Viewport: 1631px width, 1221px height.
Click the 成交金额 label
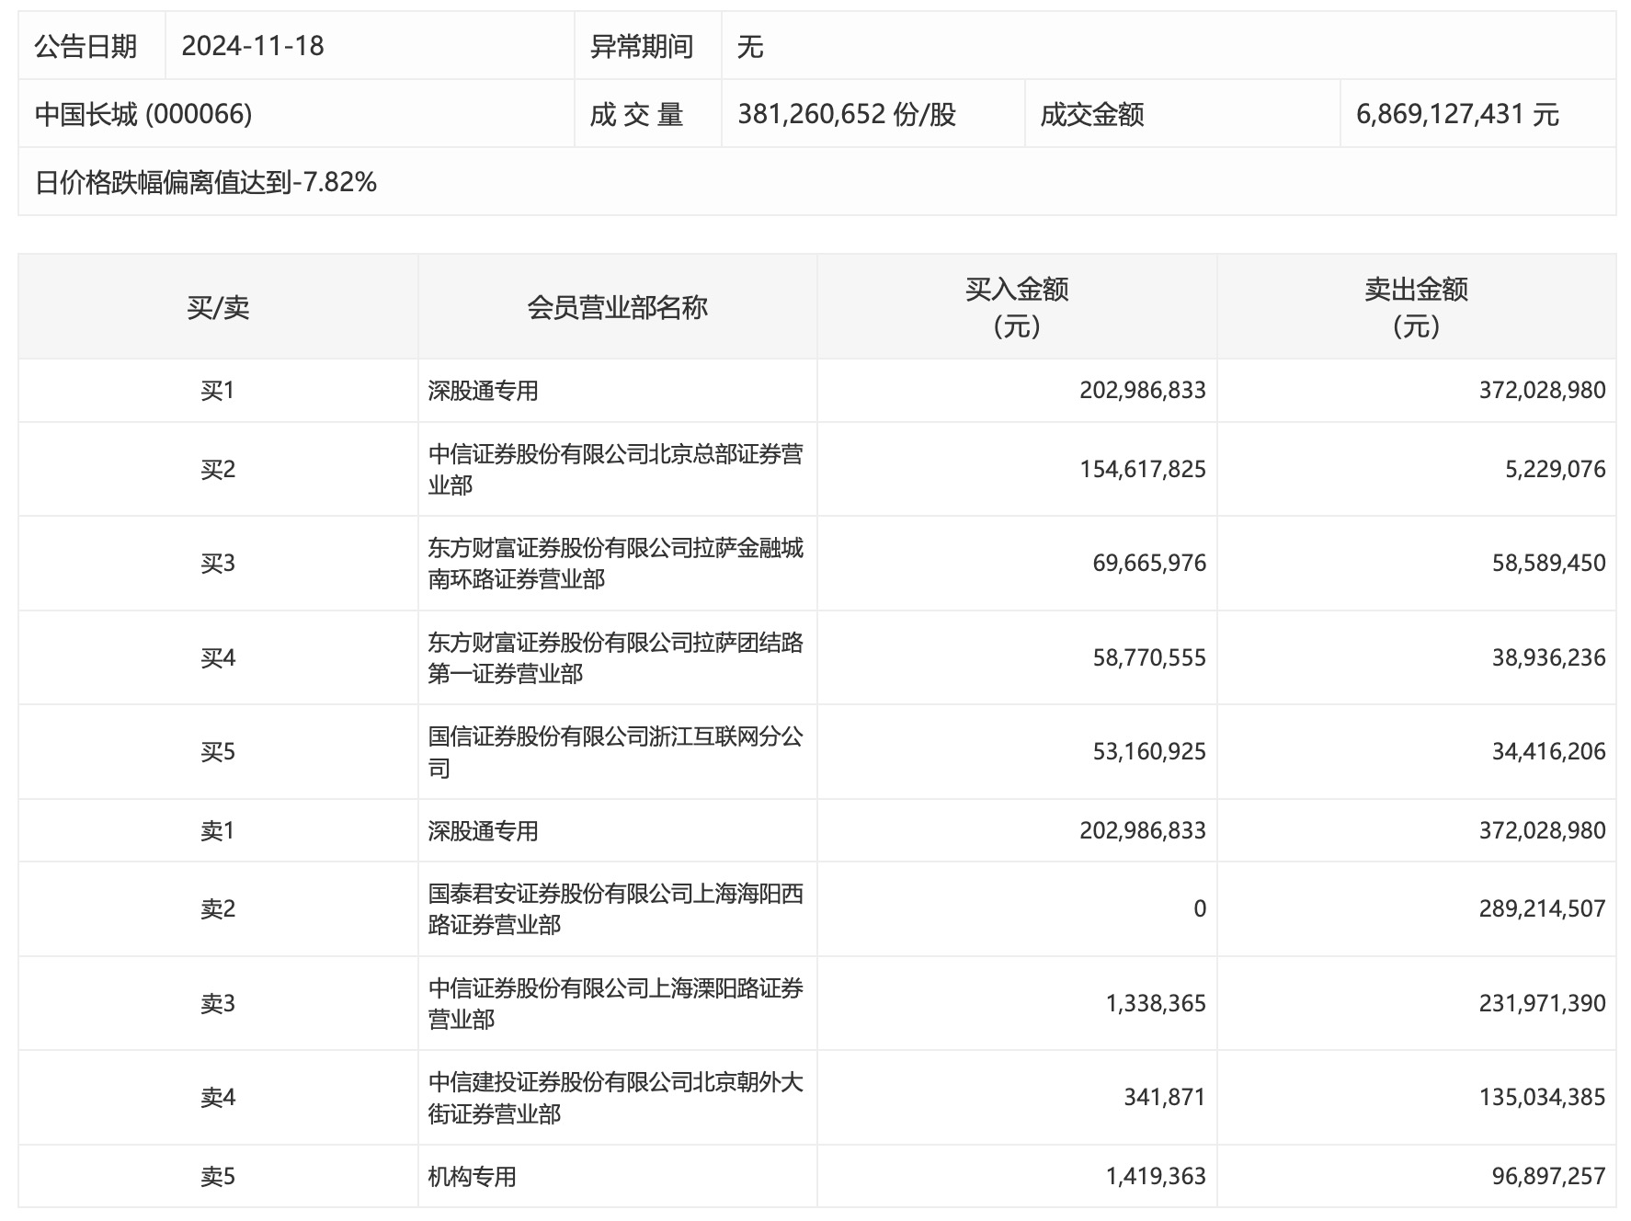click(x=1092, y=114)
